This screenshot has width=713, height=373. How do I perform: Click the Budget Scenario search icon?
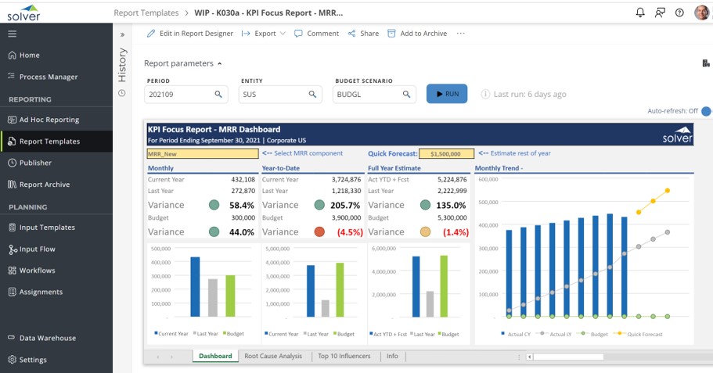point(407,95)
